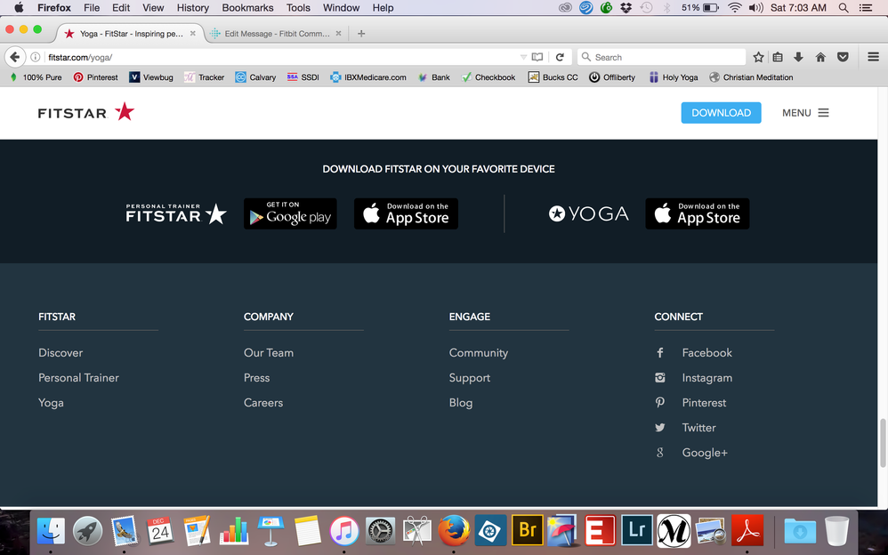Bookmark this page with the star icon
The image size is (888, 555).
pyautogui.click(x=758, y=57)
